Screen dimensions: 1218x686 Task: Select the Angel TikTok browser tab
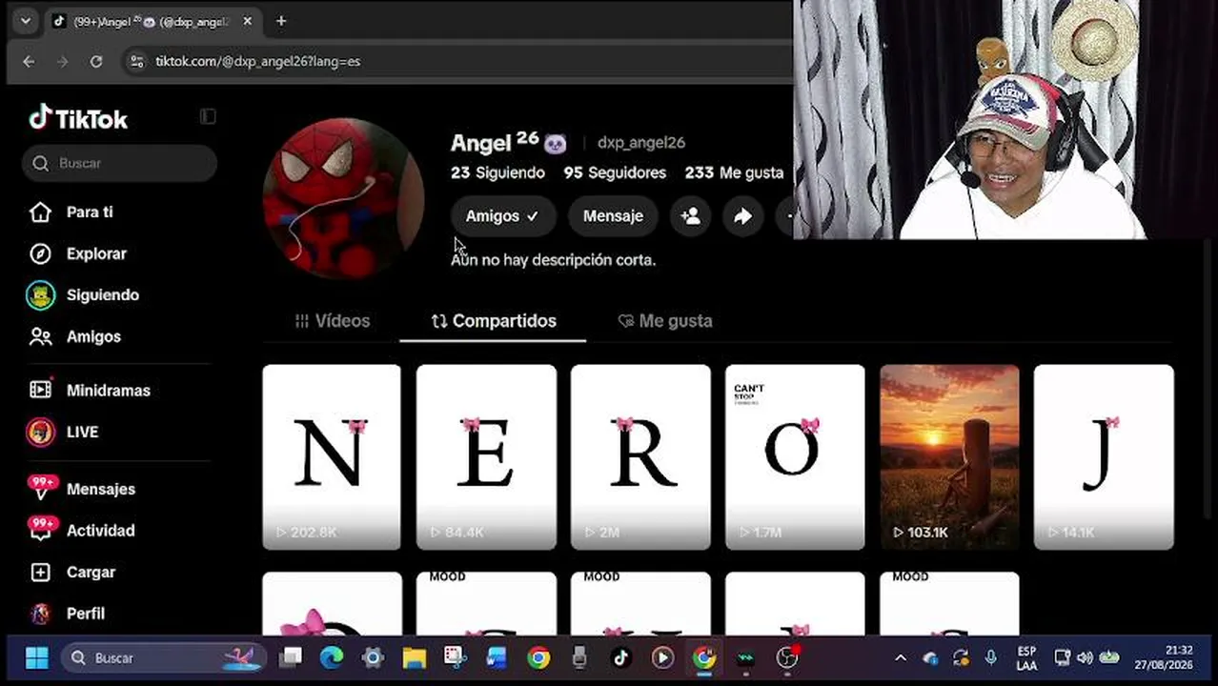[152, 21]
